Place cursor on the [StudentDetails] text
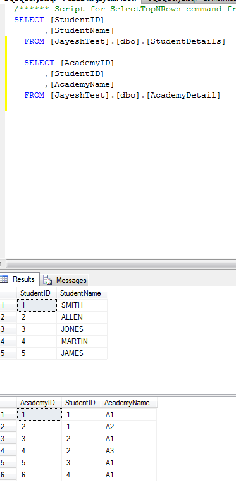236x499 pixels. (186, 41)
